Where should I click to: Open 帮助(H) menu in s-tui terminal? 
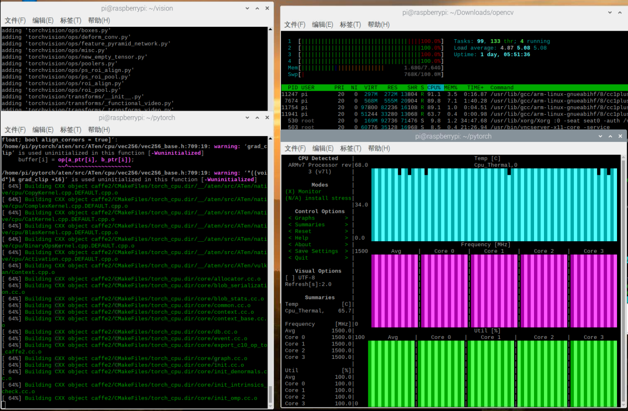(378, 148)
